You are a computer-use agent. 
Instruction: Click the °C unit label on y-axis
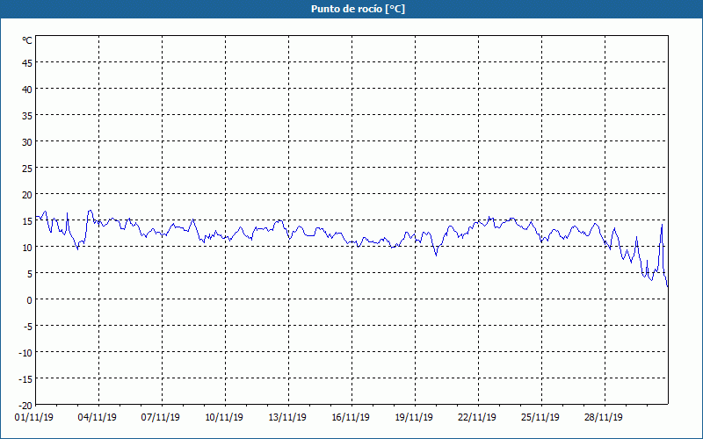pyautogui.click(x=27, y=40)
